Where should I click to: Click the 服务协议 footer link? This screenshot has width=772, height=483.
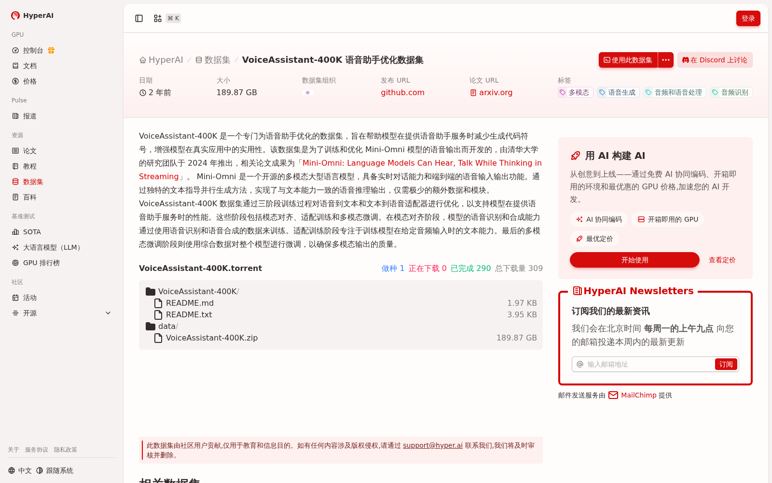tap(37, 450)
